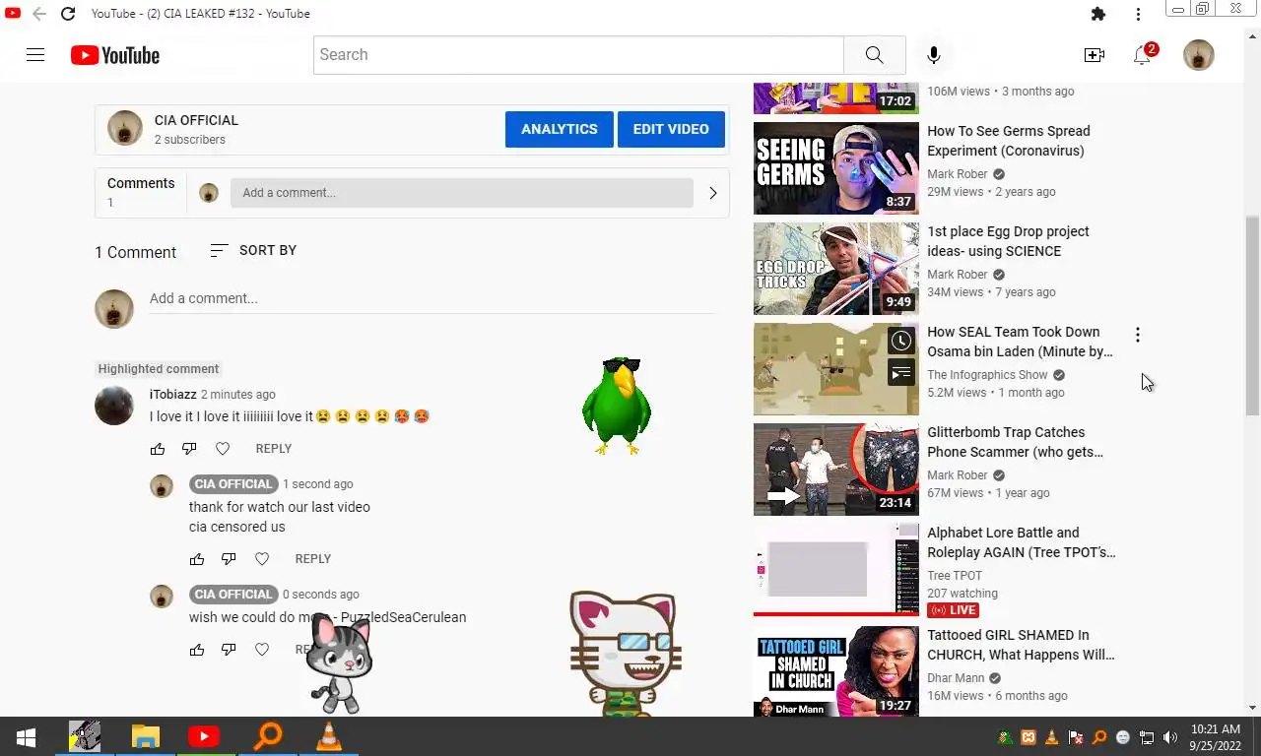Dislike the 'thank for watch' reply
The height and width of the screenshot is (756, 1261).
point(229,558)
